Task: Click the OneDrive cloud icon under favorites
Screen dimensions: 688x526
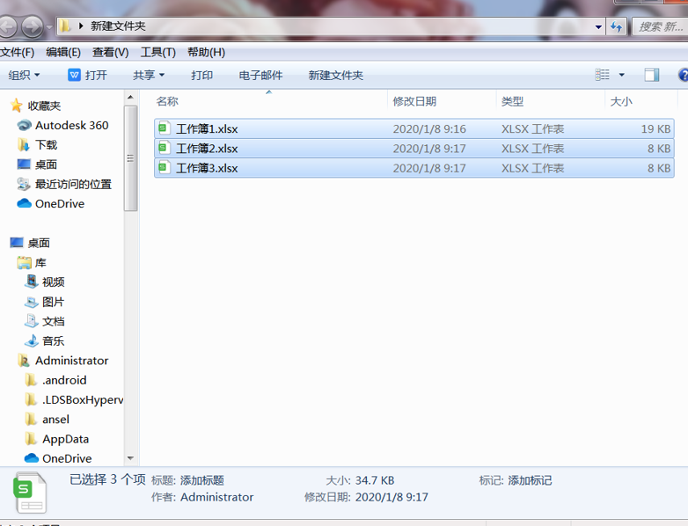Action: pyautogui.click(x=24, y=203)
